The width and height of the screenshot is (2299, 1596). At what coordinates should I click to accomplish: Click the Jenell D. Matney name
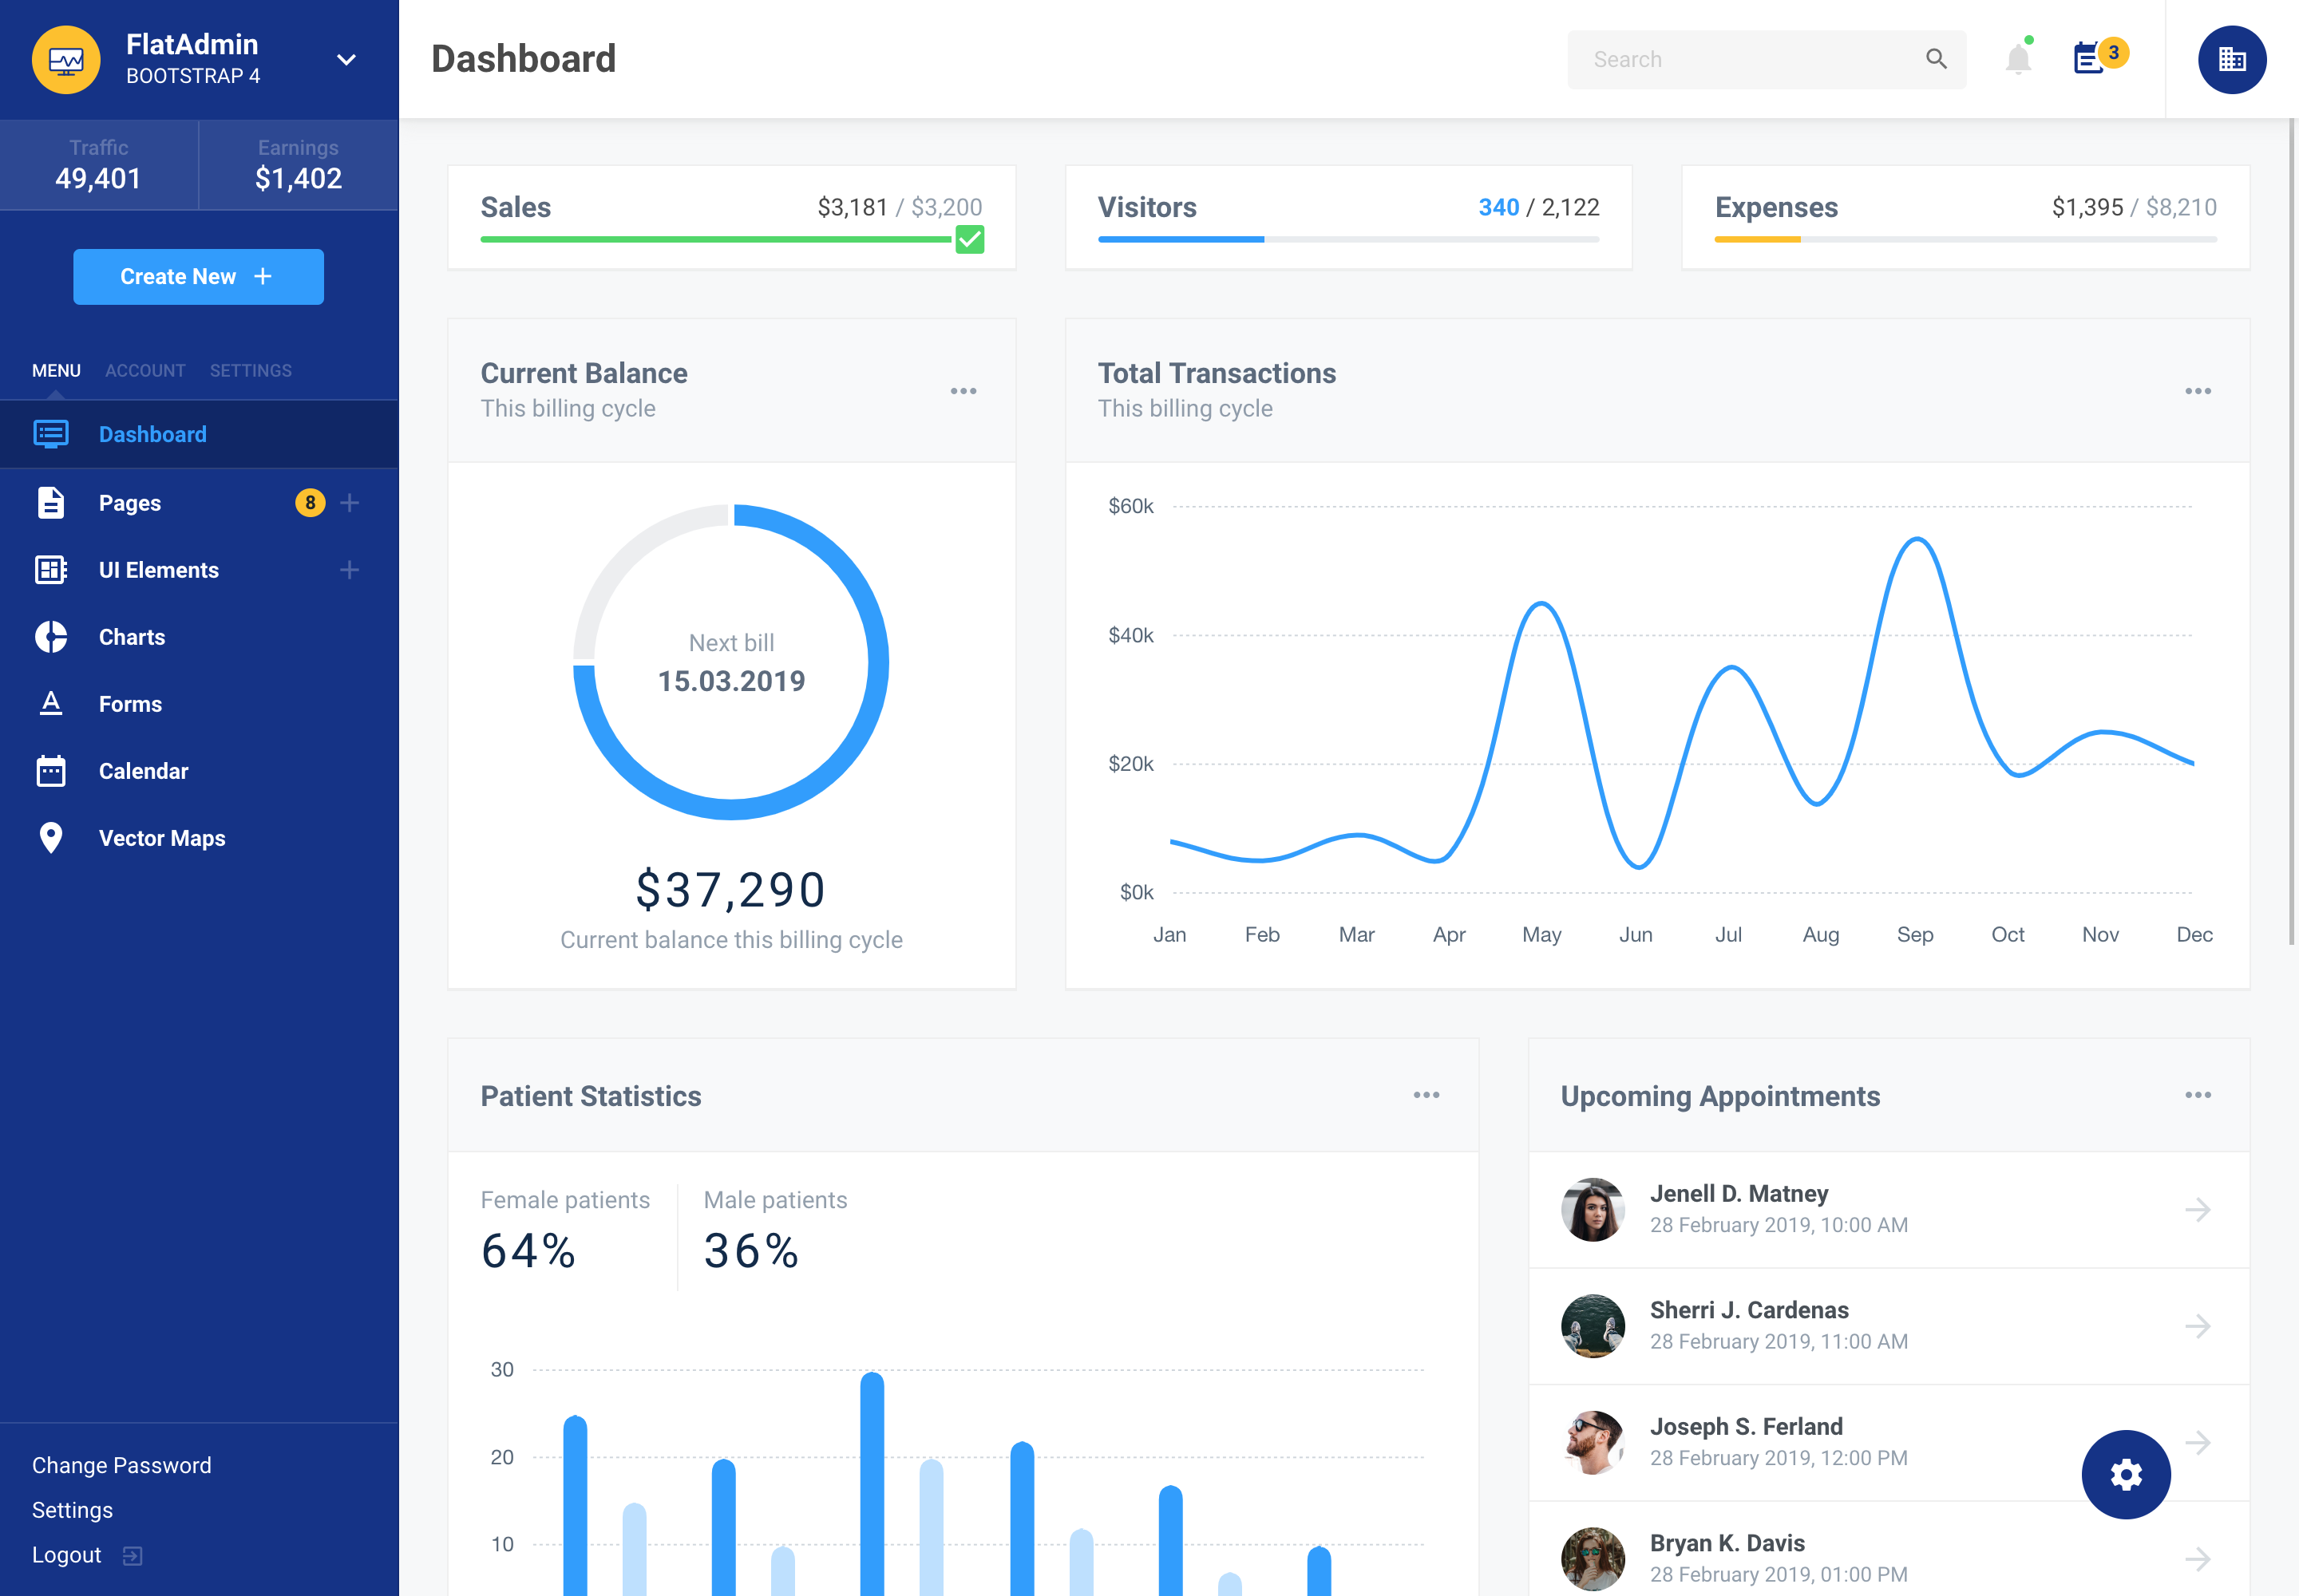[x=1739, y=1194]
